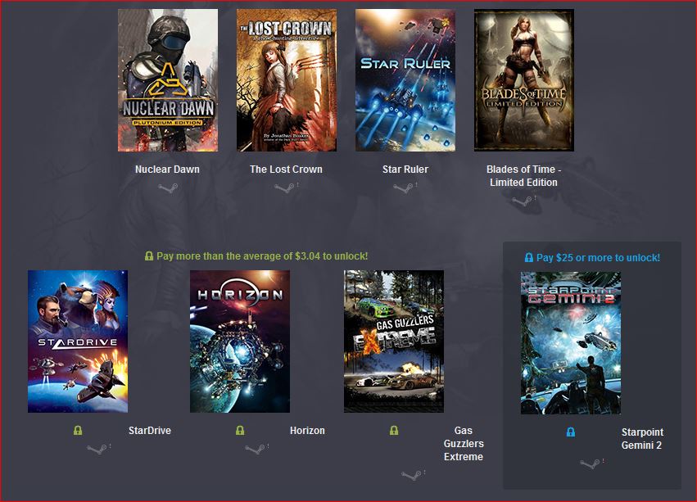Click the Nuclear Dawn title text
Image resolution: width=697 pixels, height=502 pixels.
(x=168, y=170)
